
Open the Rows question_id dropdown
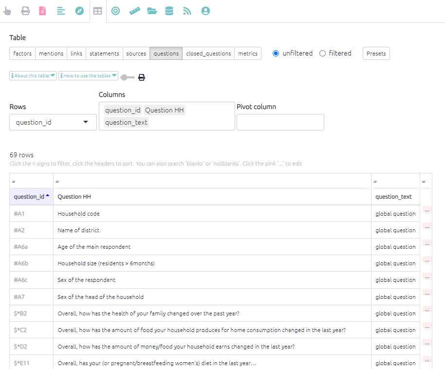pos(53,122)
